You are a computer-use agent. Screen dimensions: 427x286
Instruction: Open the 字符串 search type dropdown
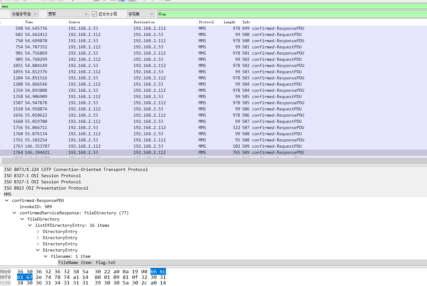[x=141, y=14]
